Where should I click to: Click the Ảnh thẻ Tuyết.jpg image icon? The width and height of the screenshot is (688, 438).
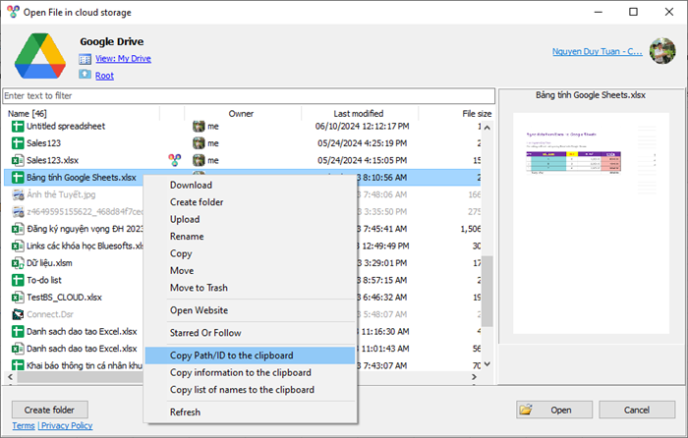(18, 194)
